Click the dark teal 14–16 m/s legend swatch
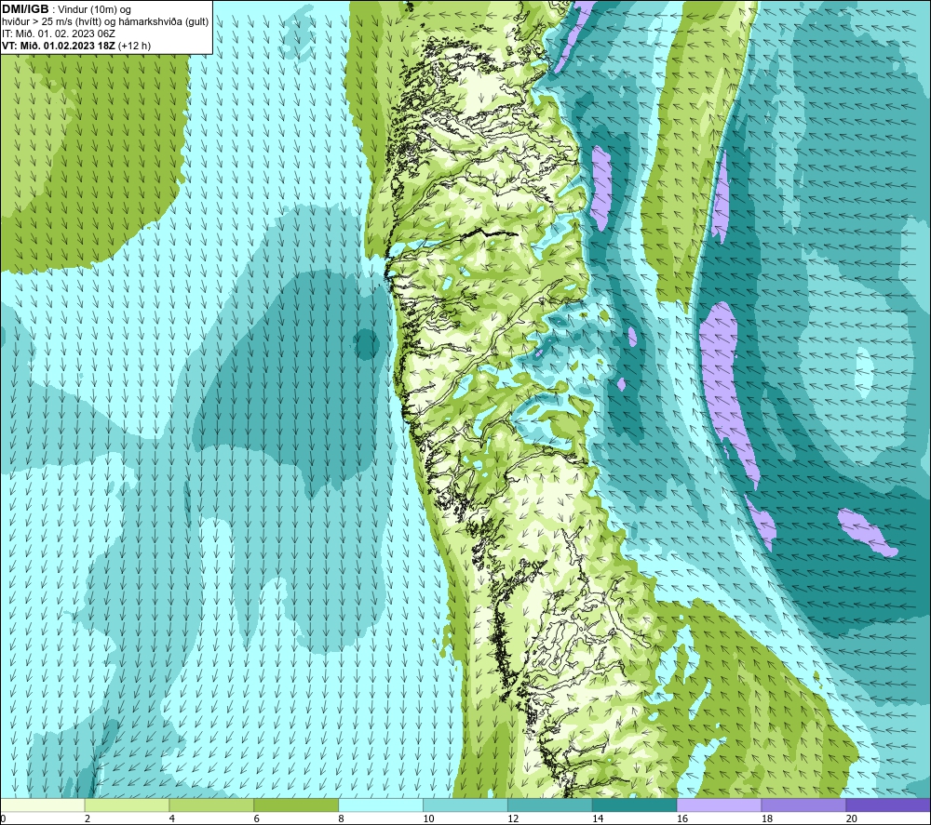 click(x=635, y=805)
